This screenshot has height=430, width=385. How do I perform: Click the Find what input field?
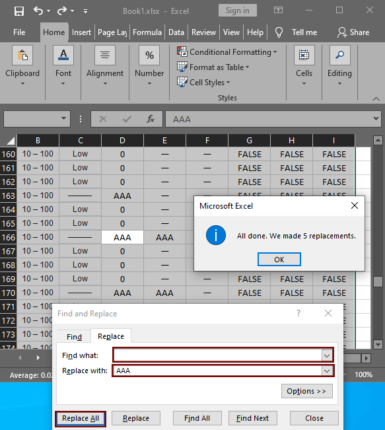click(x=218, y=355)
